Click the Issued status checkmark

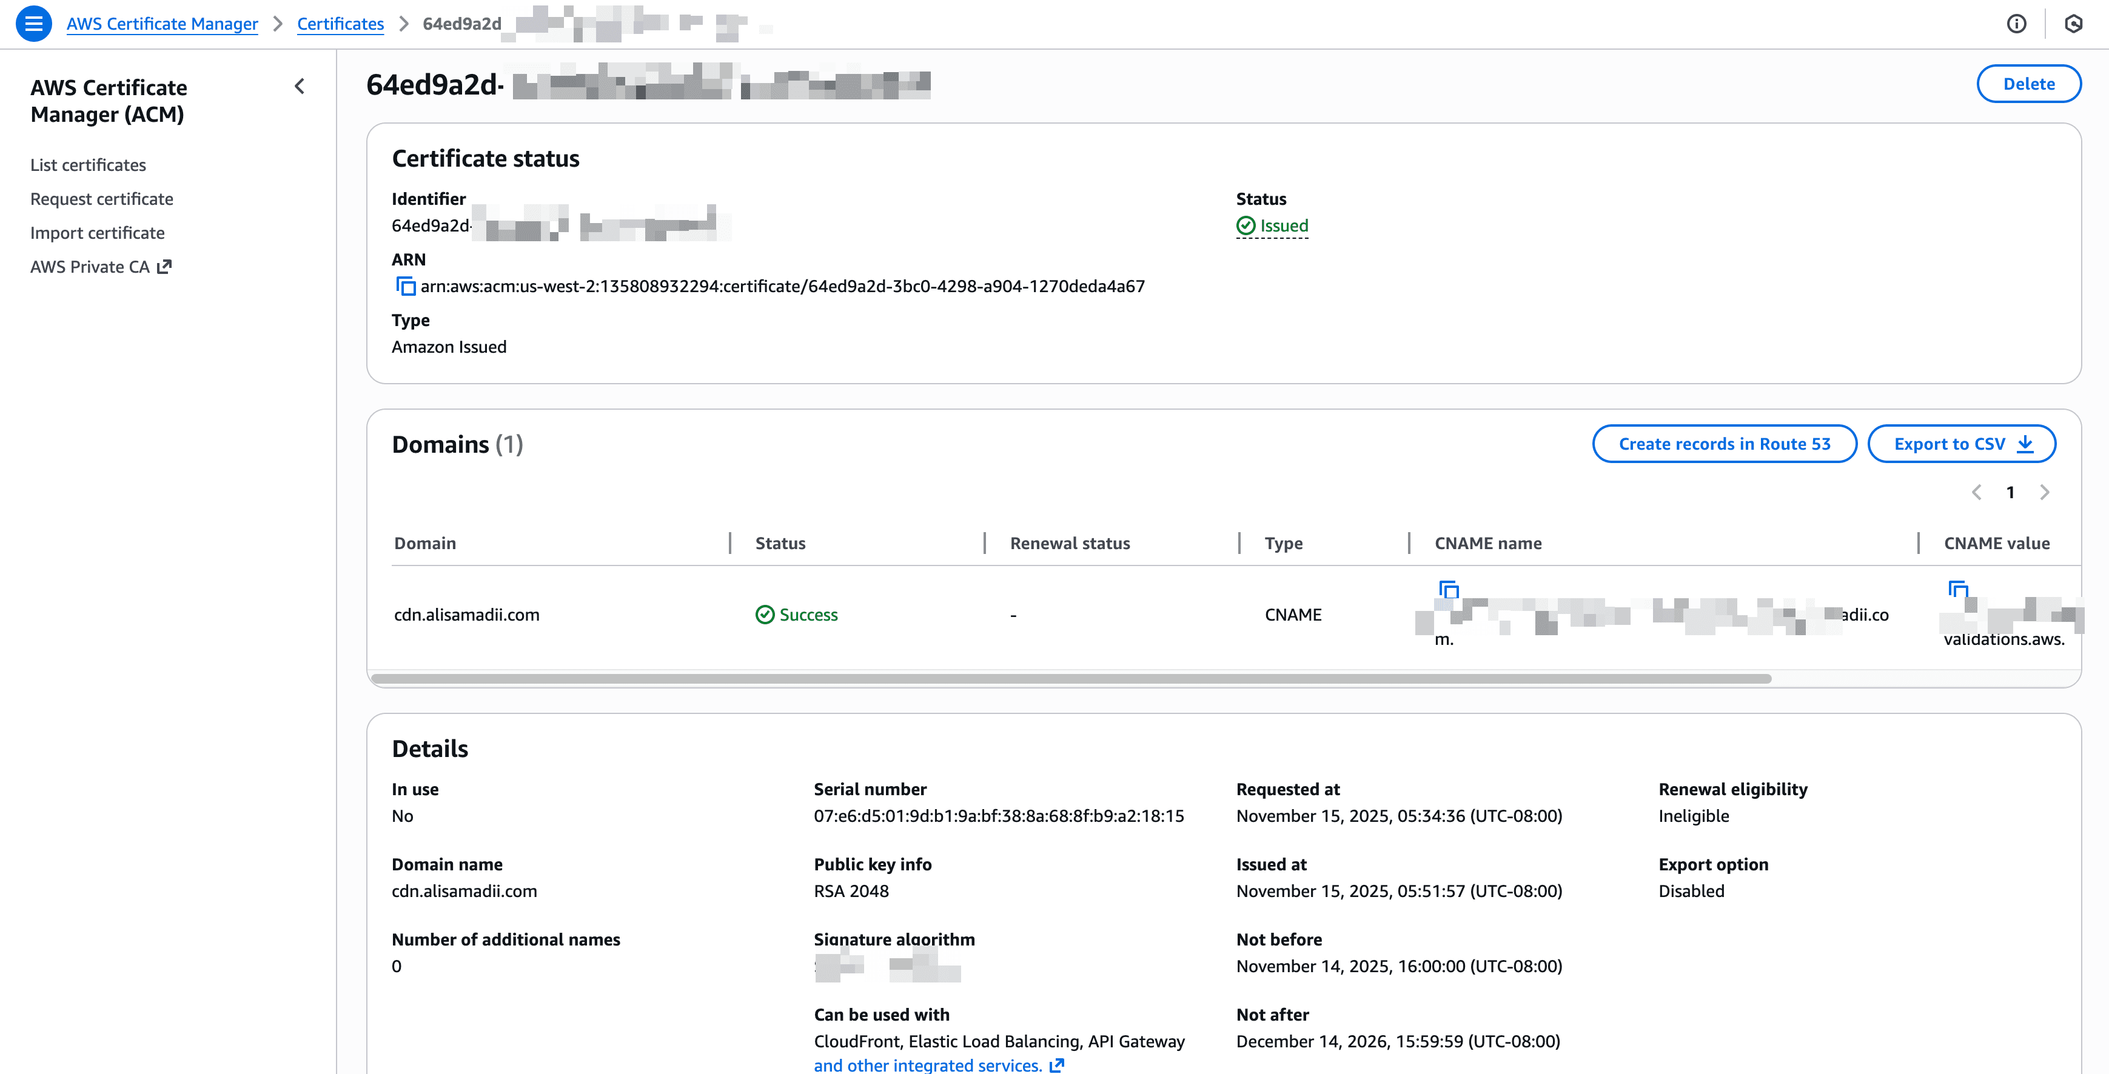1246,226
